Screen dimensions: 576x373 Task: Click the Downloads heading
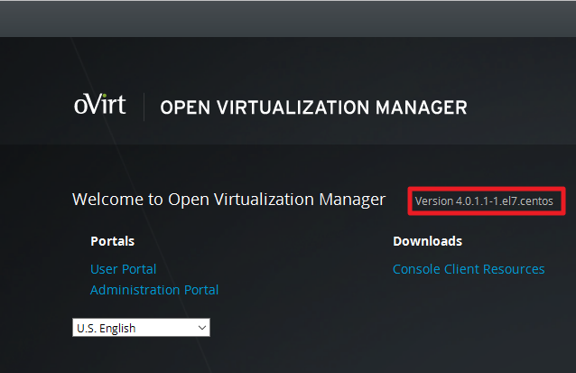tap(428, 241)
